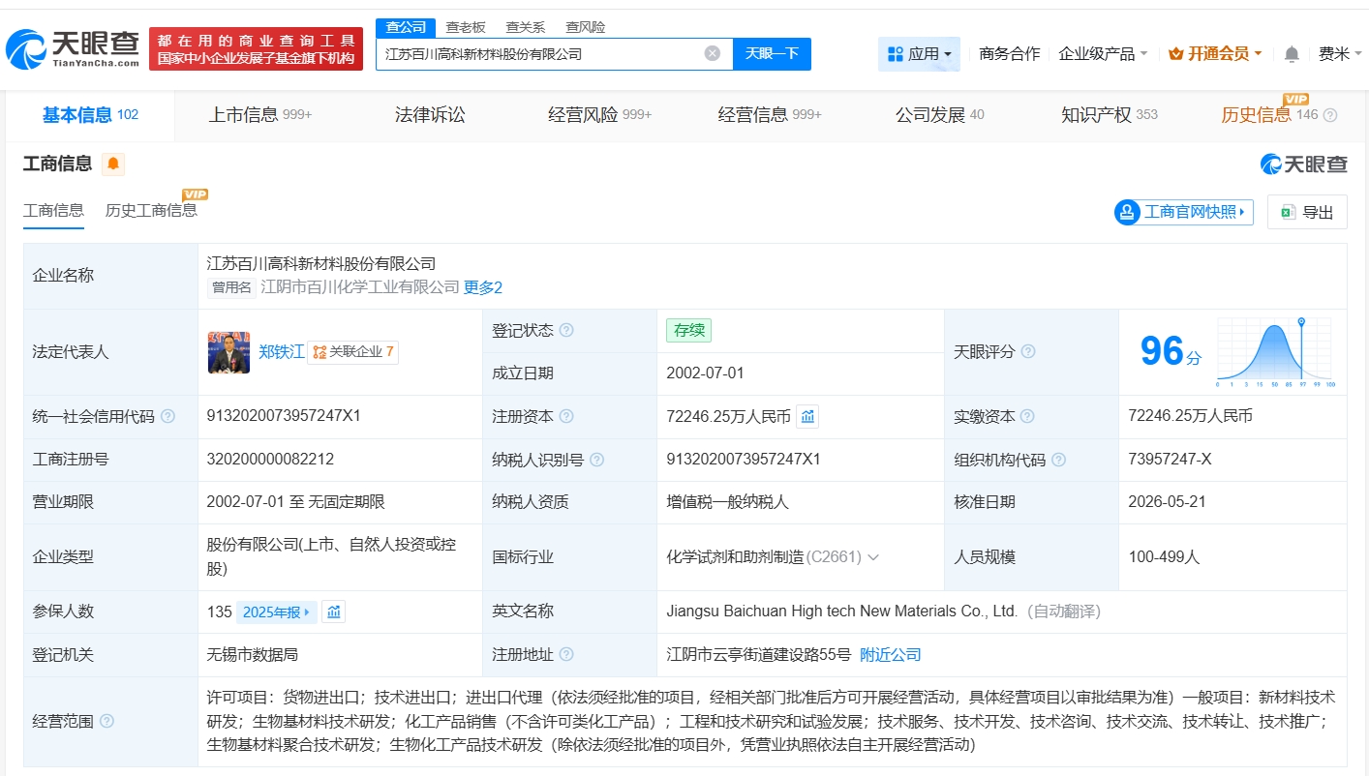Click 纳税人资质 value 增值税一般纳税人
The image size is (1369, 776).
click(728, 502)
